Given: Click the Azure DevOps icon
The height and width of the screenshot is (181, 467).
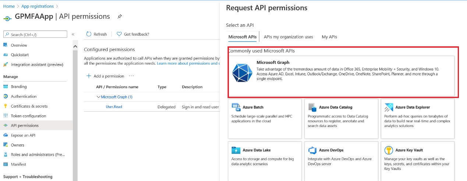Looking at the screenshot, I should point(312,150).
